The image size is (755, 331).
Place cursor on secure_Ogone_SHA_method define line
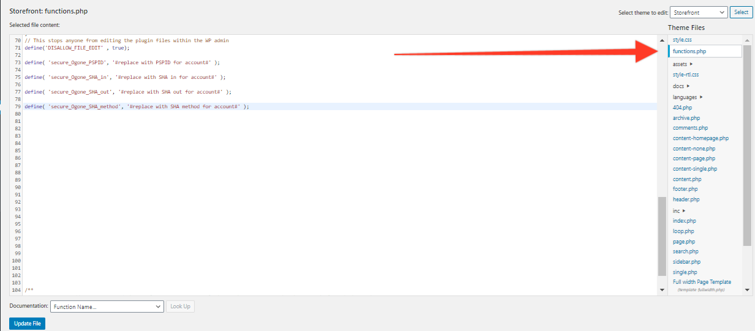[x=137, y=106]
